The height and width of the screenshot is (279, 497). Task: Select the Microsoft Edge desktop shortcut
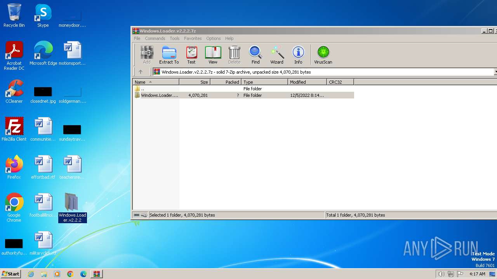point(43,53)
